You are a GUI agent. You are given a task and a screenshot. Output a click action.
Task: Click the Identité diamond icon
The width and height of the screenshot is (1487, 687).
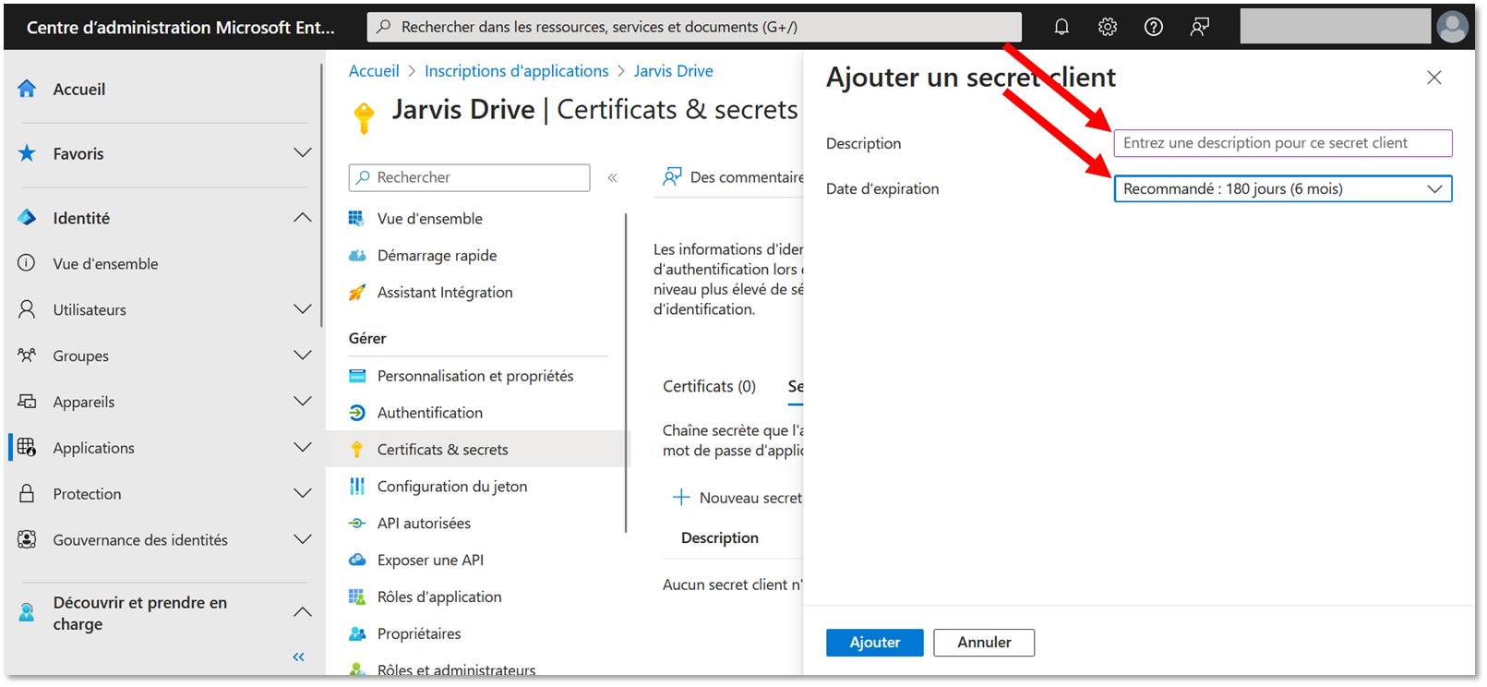[x=27, y=218]
